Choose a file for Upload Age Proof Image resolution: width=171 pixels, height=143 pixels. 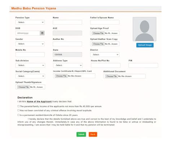point(98,33)
